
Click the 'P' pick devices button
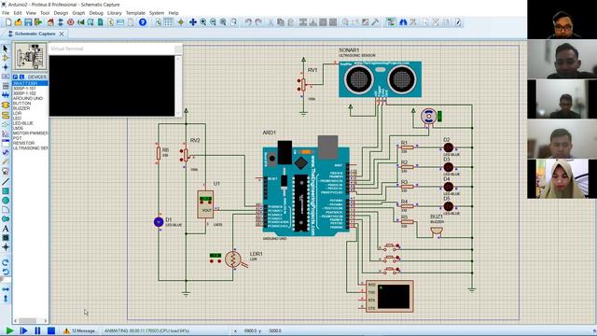click(x=15, y=77)
